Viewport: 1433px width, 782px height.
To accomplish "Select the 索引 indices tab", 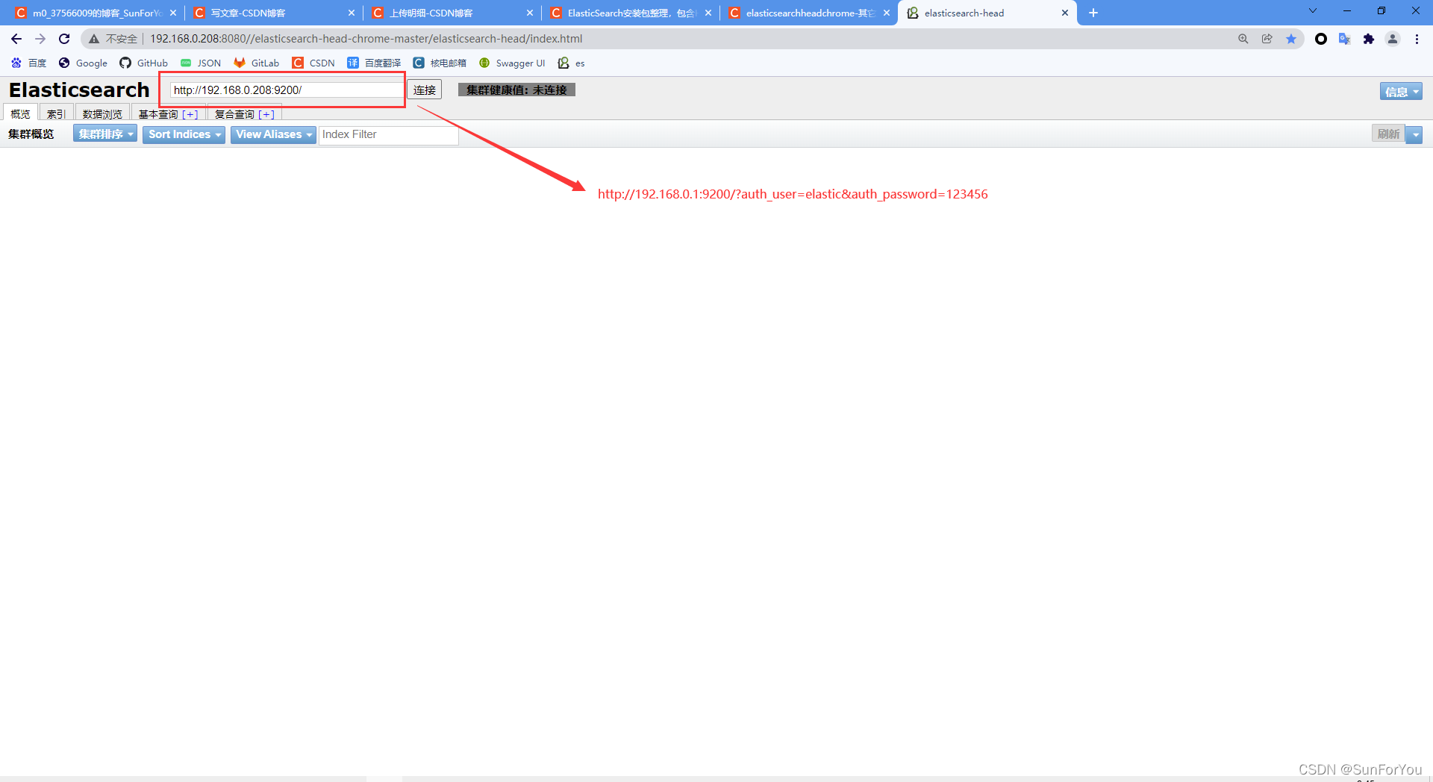I will 56,113.
